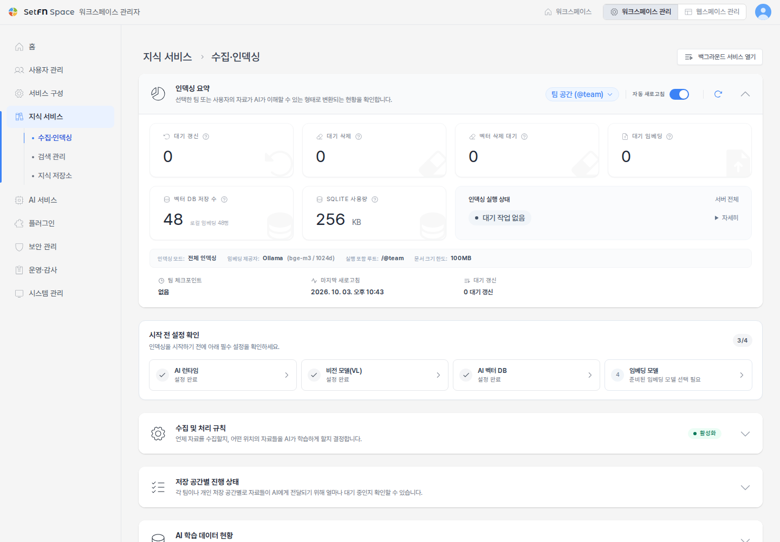Open the 팀 공간 (@team) dropdown

pos(582,94)
